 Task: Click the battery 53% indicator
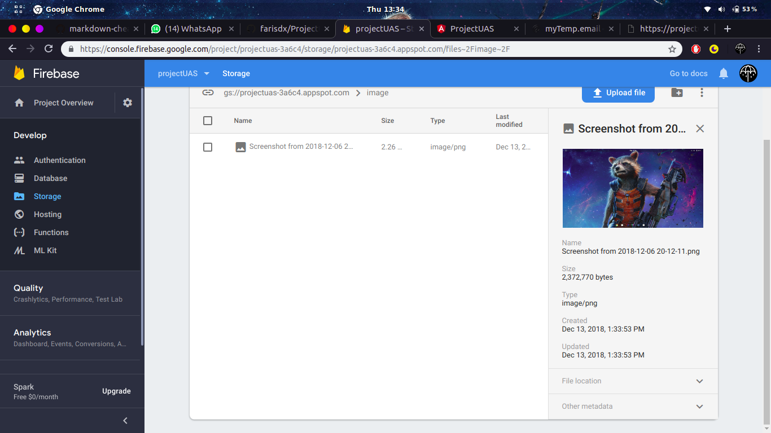click(x=744, y=9)
